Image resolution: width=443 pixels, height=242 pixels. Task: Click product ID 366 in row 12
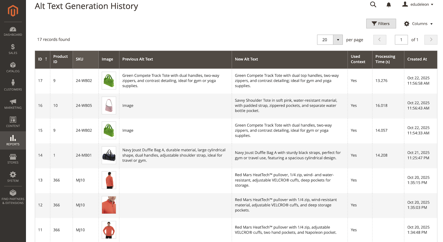point(56,205)
